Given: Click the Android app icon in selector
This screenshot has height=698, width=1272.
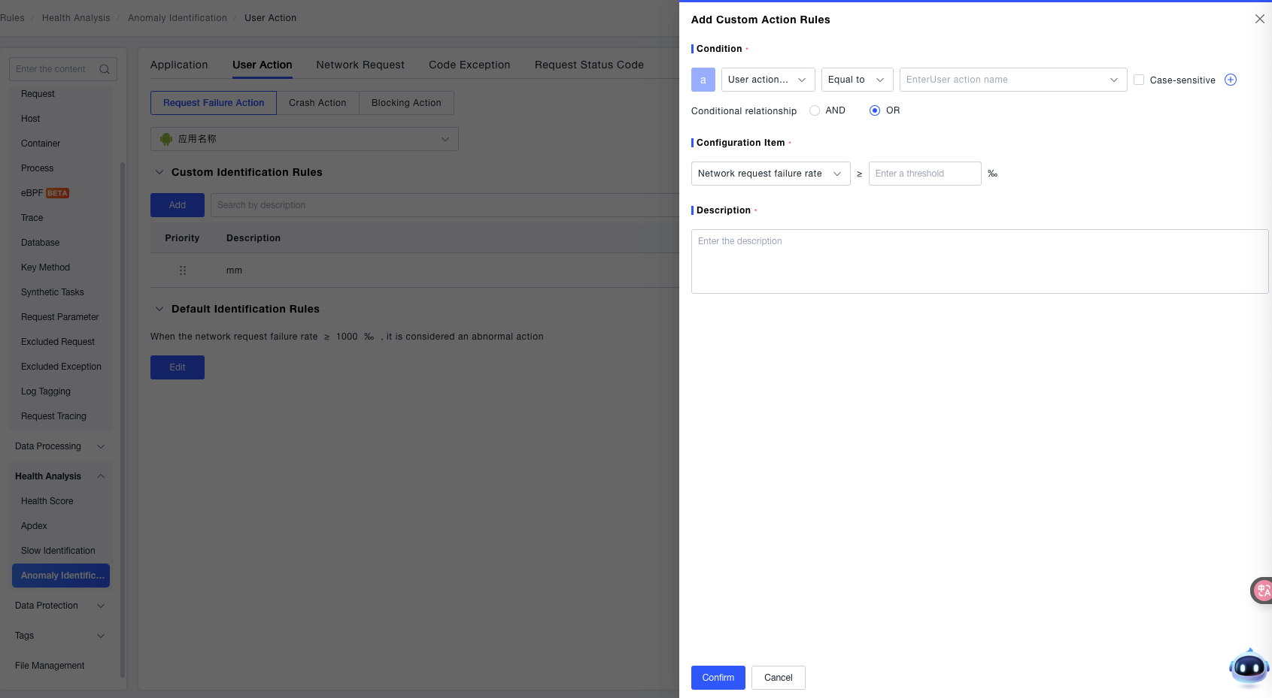Looking at the screenshot, I should pyautogui.click(x=166, y=139).
